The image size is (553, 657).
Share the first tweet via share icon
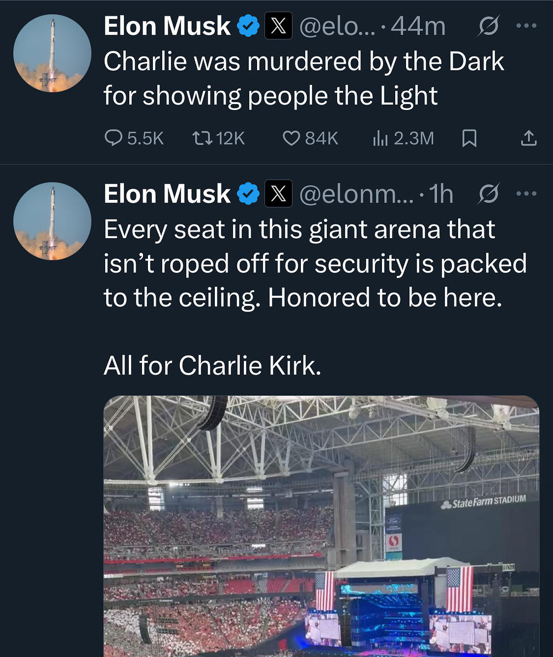pos(528,139)
